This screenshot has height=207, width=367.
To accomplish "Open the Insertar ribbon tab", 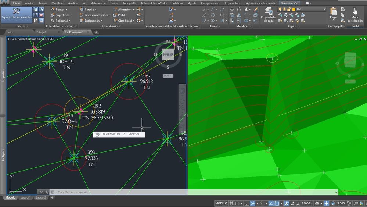I will coord(29,3).
